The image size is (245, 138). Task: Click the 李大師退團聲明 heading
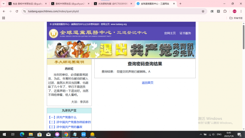69,62
